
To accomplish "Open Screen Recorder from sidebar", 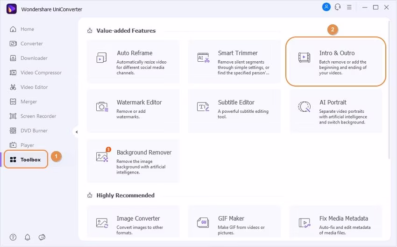I will coord(38,116).
